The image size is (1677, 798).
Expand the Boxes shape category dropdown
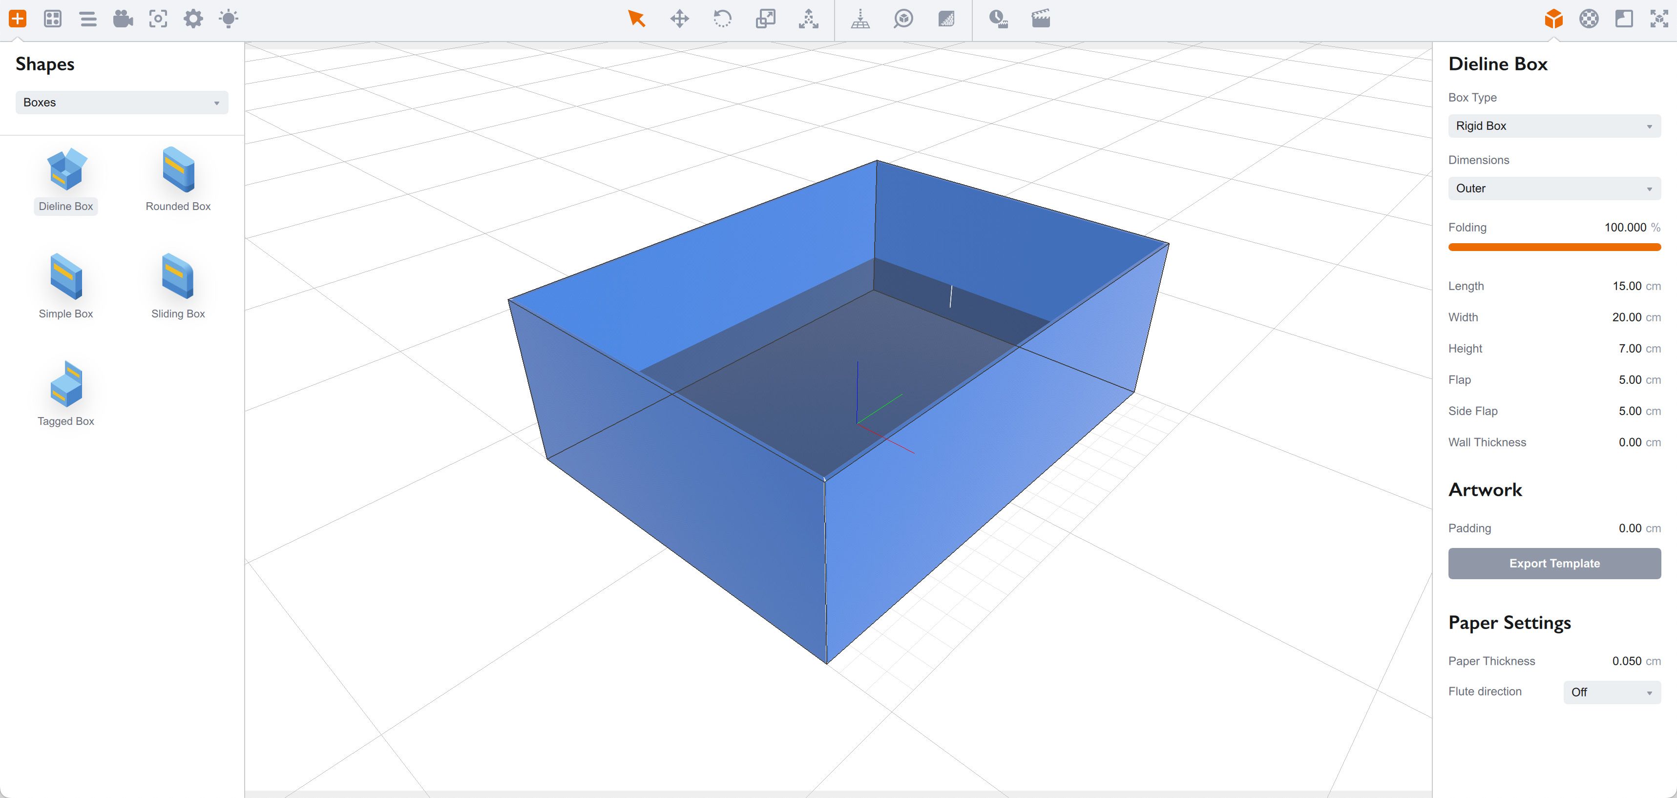point(122,102)
